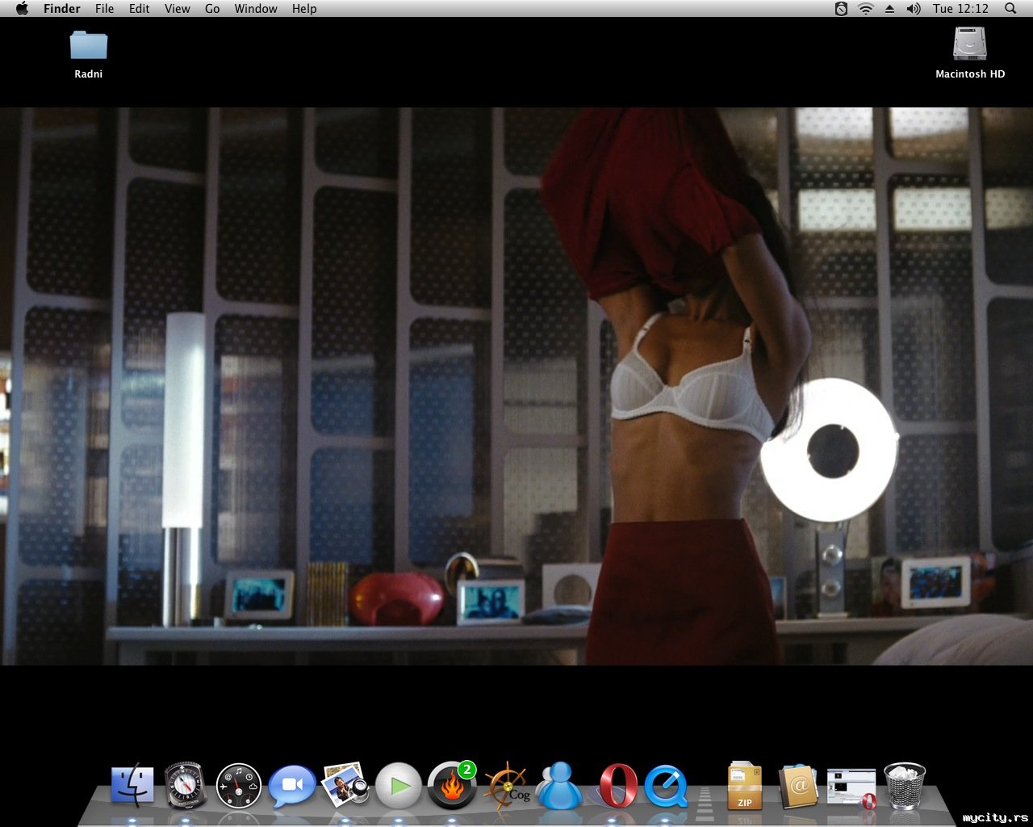Open the Help menu

click(x=304, y=9)
